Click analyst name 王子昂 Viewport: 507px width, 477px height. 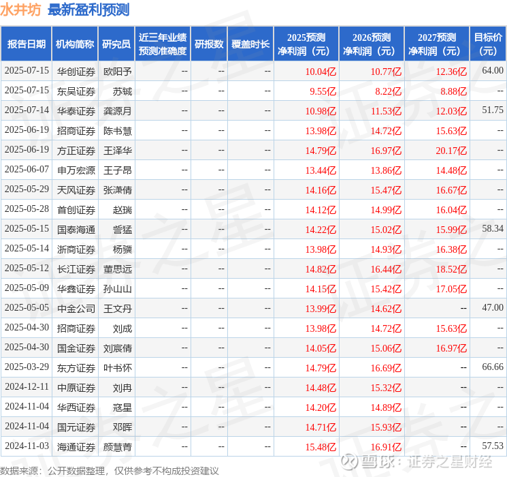pyautogui.click(x=118, y=170)
